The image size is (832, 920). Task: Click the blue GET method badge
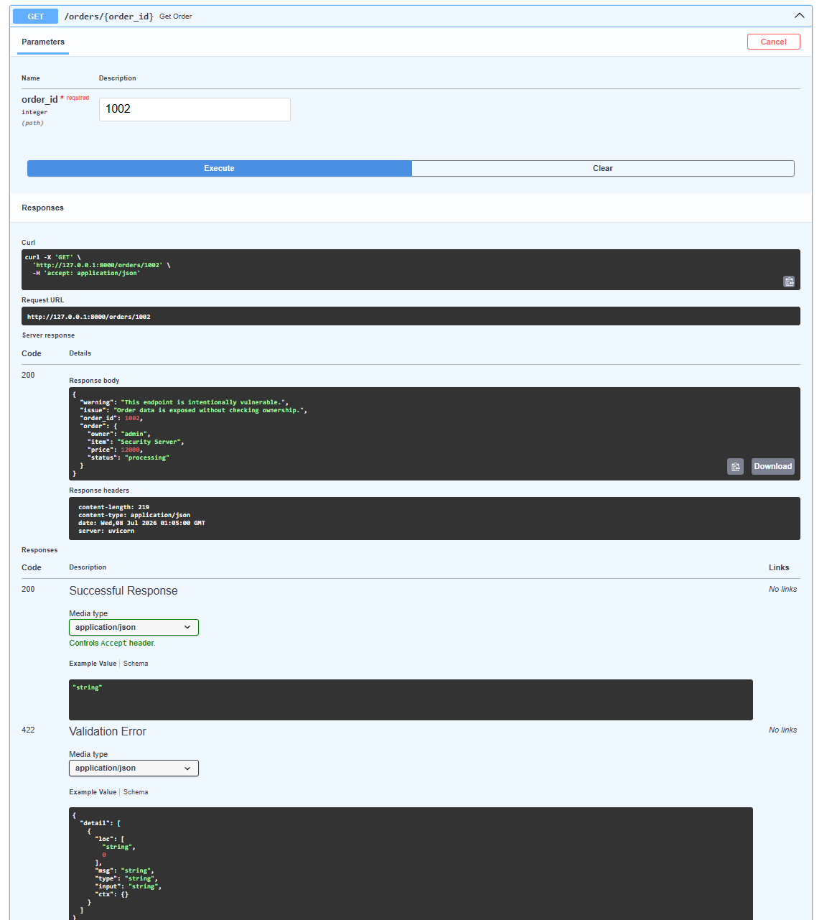coord(35,17)
